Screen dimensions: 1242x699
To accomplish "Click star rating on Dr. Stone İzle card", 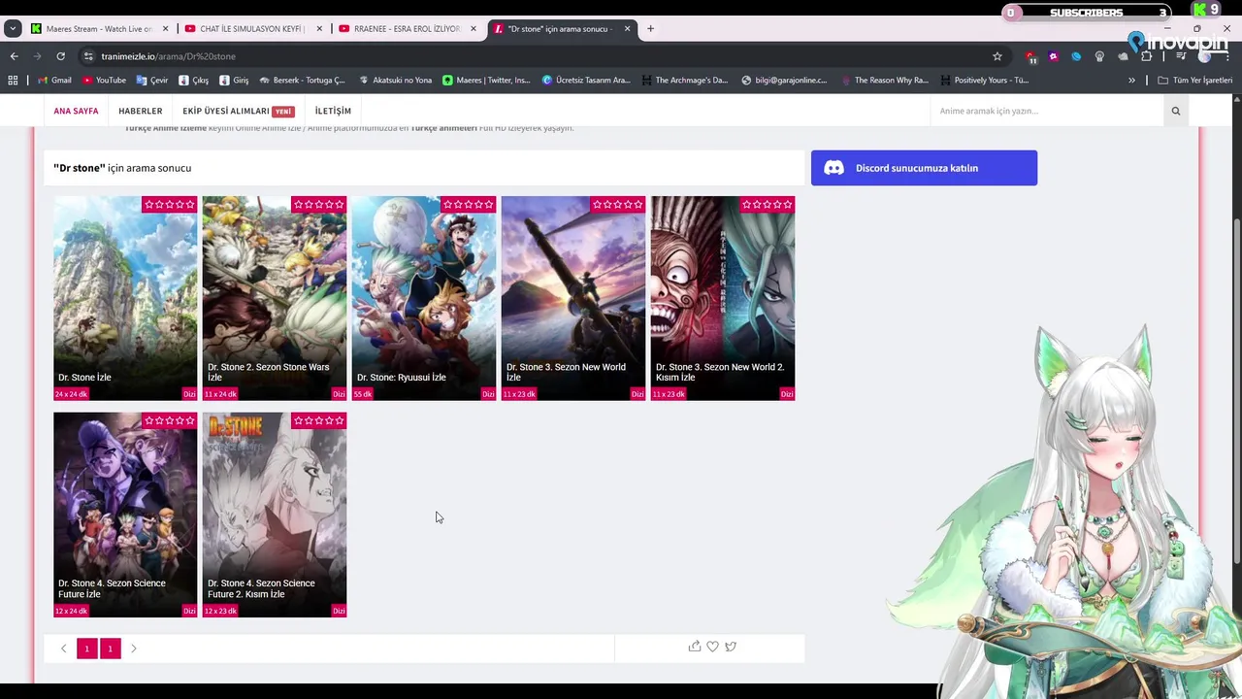I will pos(170,204).
